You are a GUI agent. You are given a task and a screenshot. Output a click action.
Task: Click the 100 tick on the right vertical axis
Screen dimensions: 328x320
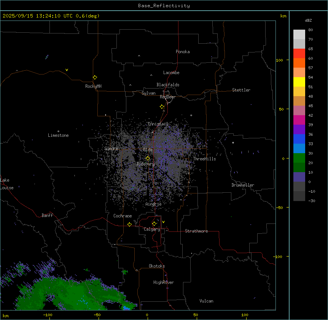279,60
